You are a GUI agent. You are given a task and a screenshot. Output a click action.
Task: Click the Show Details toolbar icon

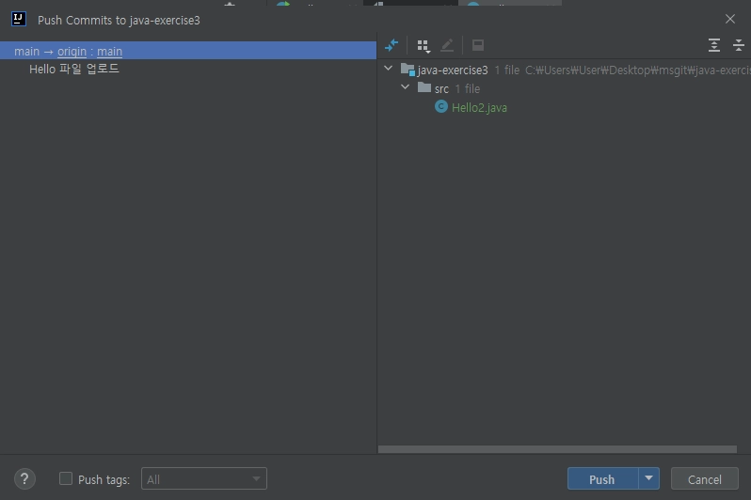(x=477, y=45)
